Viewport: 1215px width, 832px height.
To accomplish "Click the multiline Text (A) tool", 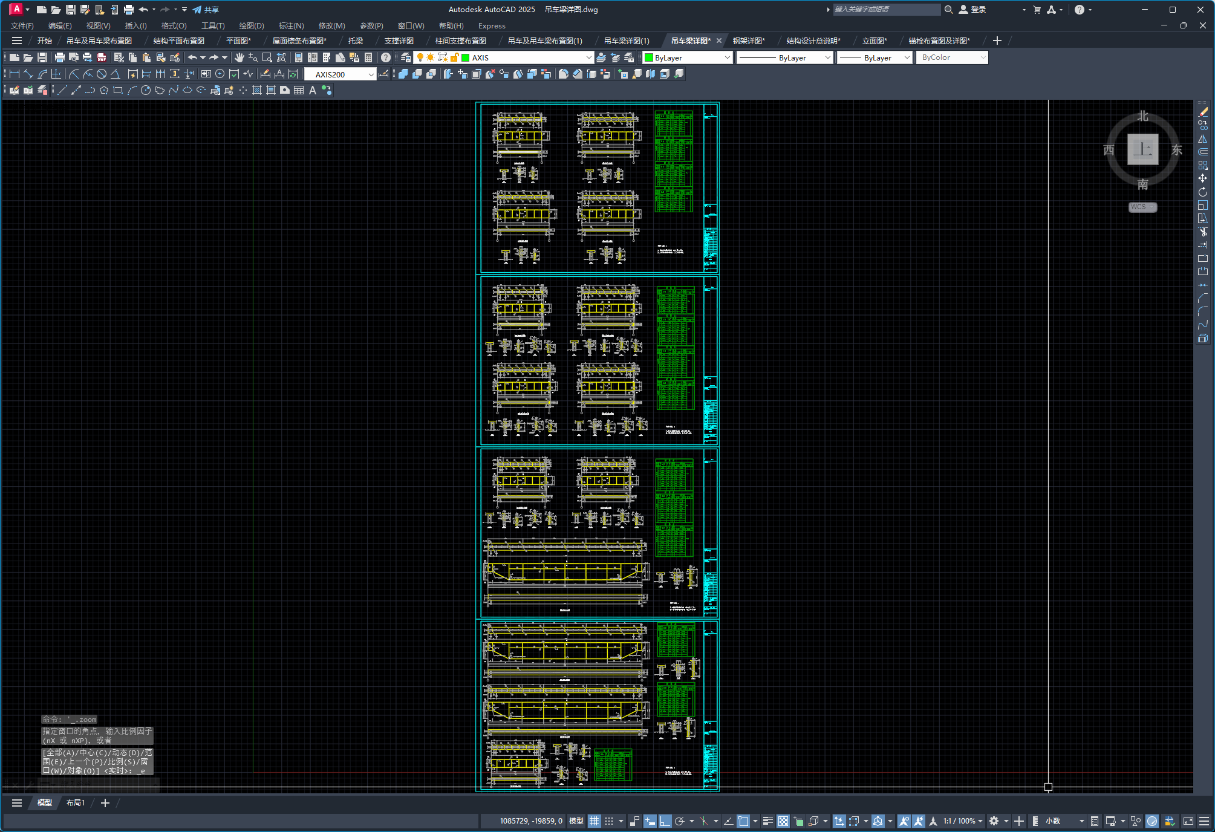I will (313, 90).
